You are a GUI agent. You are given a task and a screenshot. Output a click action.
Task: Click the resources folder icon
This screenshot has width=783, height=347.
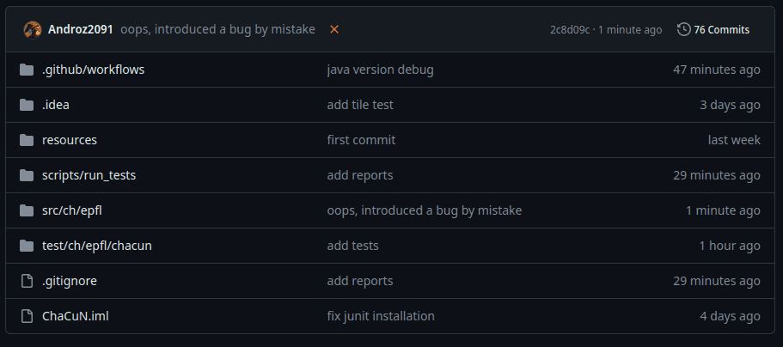27,140
